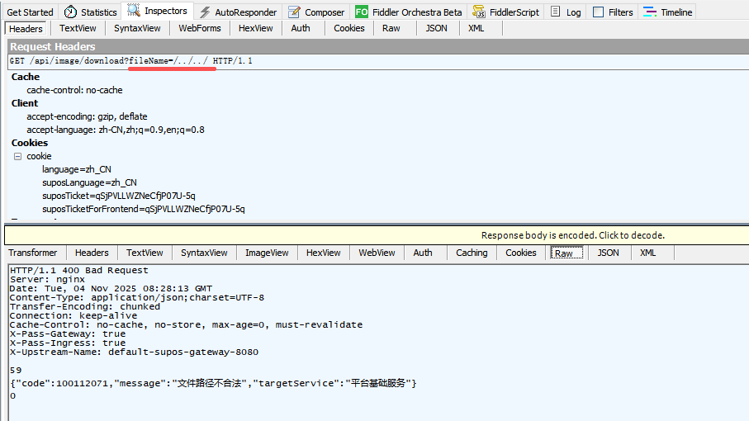Click the Composer pencil icon
Image resolution: width=749 pixels, height=421 pixels.
[293, 12]
